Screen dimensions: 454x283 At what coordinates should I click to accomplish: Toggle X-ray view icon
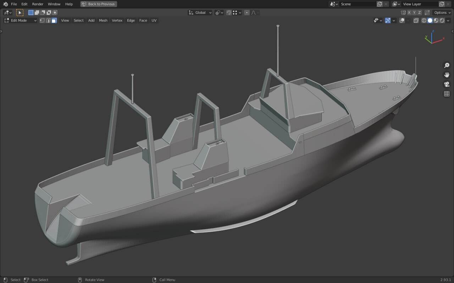(416, 21)
